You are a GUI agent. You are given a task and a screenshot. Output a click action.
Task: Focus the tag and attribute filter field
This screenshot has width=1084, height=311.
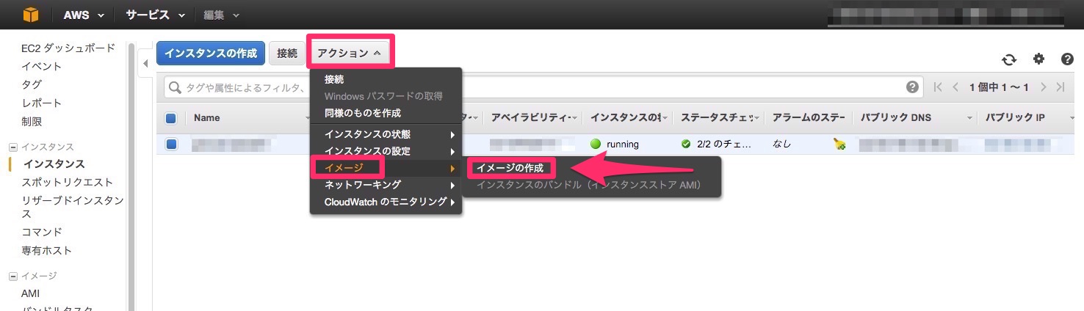pyautogui.click(x=242, y=88)
